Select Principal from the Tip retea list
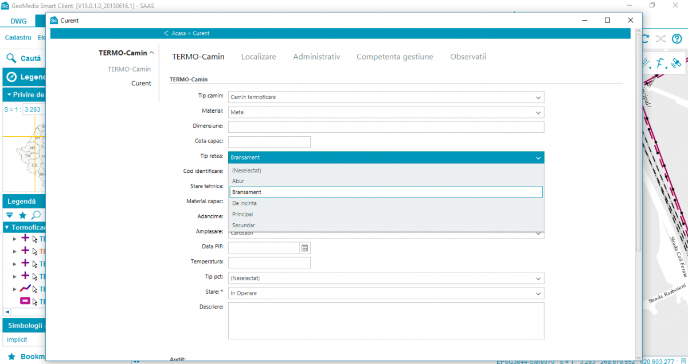The image size is (688, 364). tap(243, 214)
